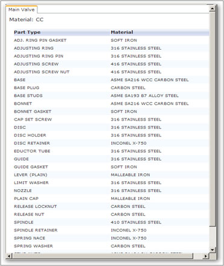Select the SPINDLE RETAINER row
Screen dimensions: 224x266
(x=111, y=230)
